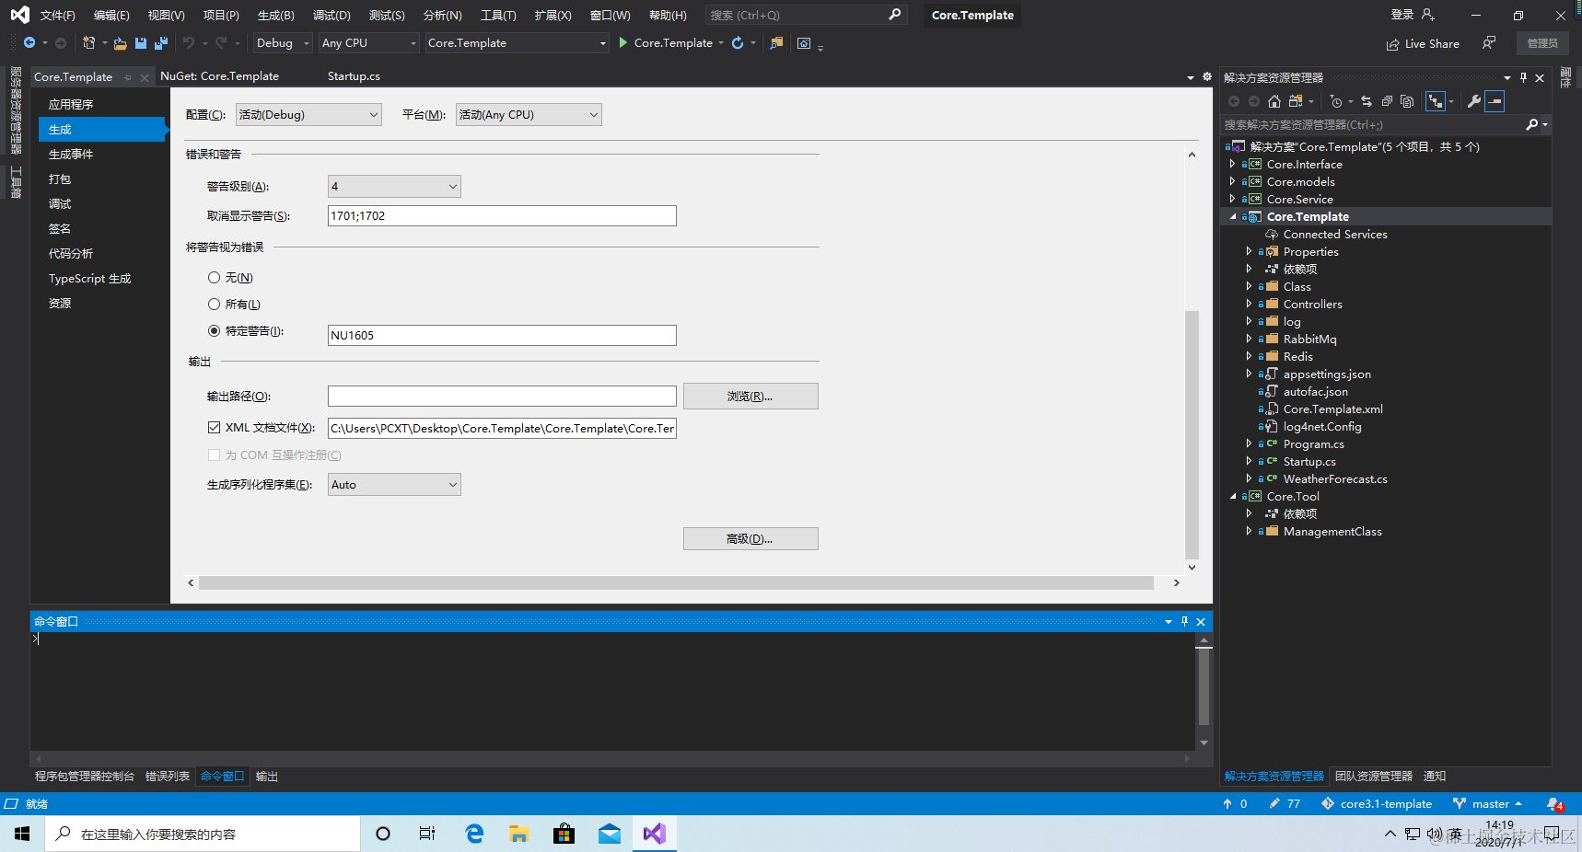This screenshot has height=852, width=1582.
Task: Select the 无(N) radio button
Action: [x=214, y=277]
